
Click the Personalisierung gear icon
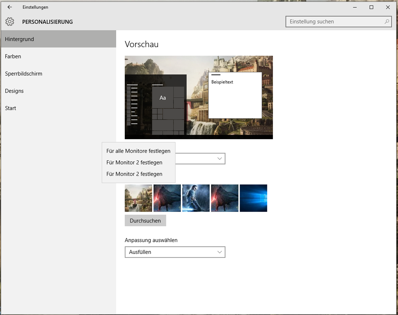(10, 22)
